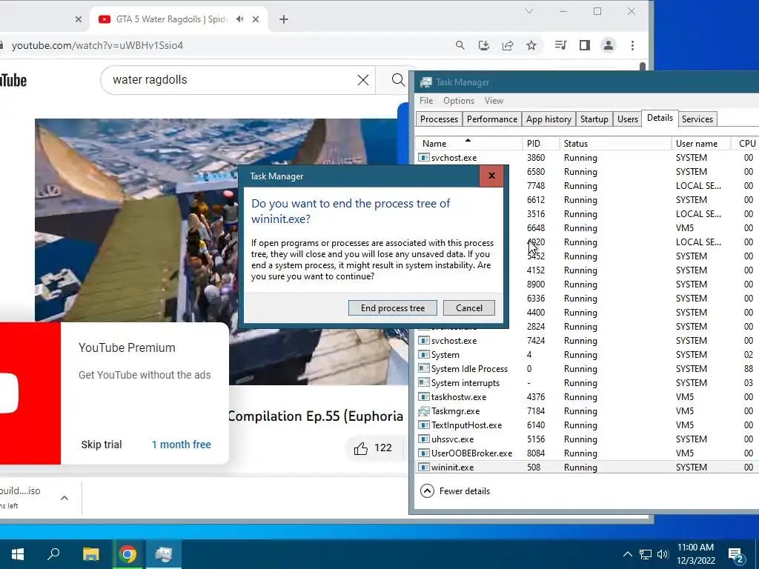The height and width of the screenshot is (569, 759).
Task: Select the System process with PID 4
Action: coord(587,355)
